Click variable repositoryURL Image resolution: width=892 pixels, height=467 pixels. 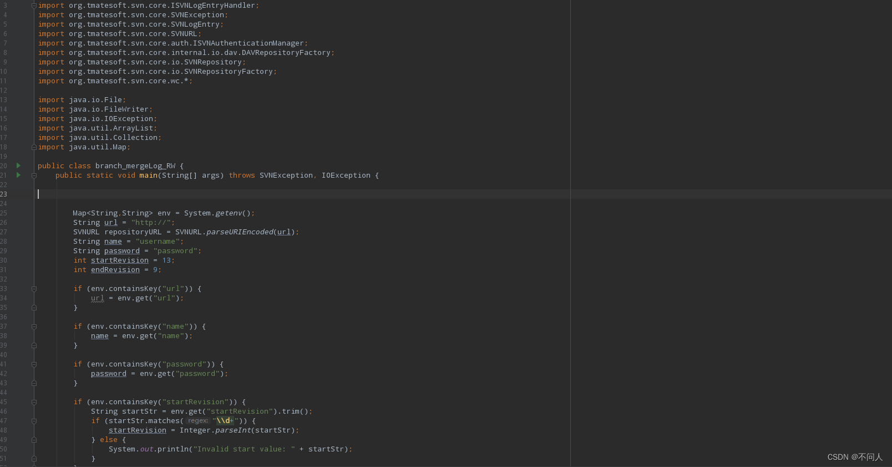point(133,232)
